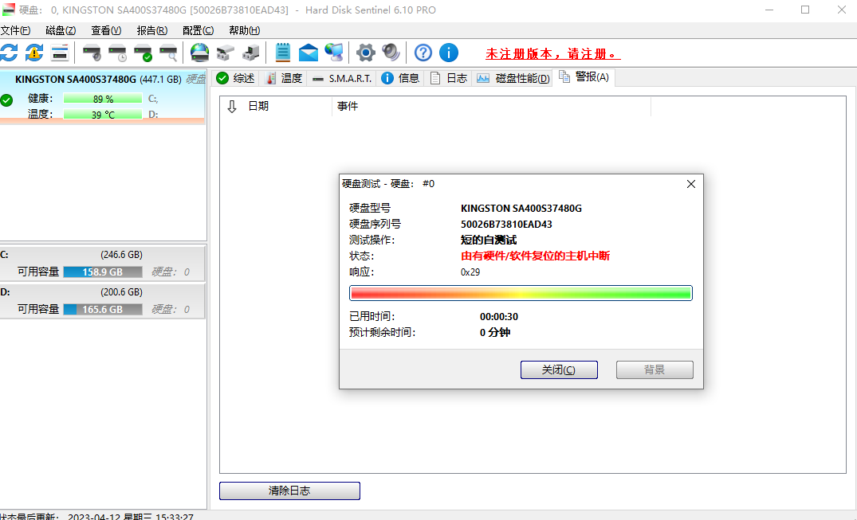Click elapsed time 00:00:30
Image resolution: width=857 pixels, height=520 pixels.
pos(499,317)
